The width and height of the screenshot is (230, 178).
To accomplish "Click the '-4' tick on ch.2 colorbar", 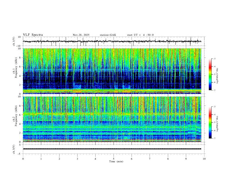I will 214,115.
